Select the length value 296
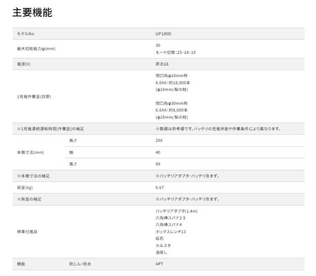The height and width of the screenshot is (276, 316). pyautogui.click(x=159, y=140)
